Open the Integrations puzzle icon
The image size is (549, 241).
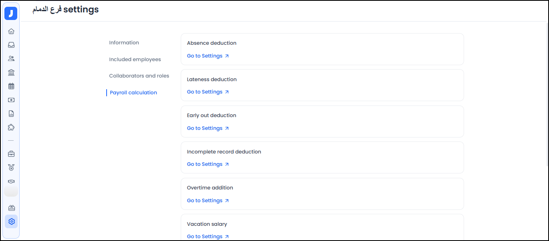(11, 127)
